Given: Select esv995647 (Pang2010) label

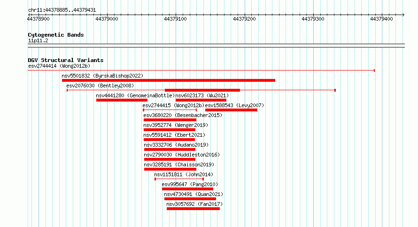Looking at the screenshot, I should (190, 184).
